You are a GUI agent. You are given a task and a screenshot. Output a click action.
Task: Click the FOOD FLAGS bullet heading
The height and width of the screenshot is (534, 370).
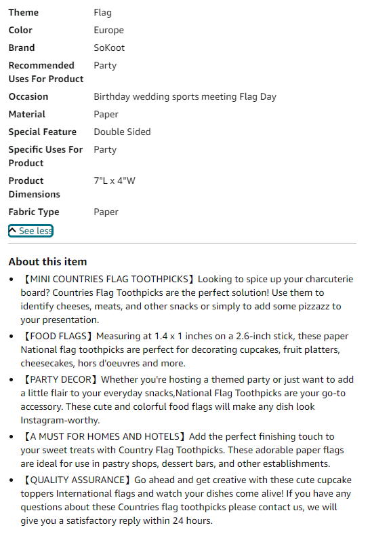(x=58, y=336)
